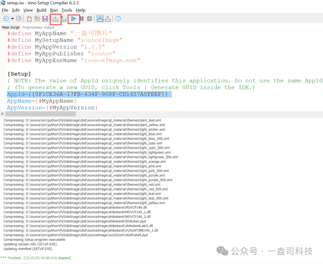Select output line for light_blue.xml
This screenshot has height=264, width=323.
point(83,134)
